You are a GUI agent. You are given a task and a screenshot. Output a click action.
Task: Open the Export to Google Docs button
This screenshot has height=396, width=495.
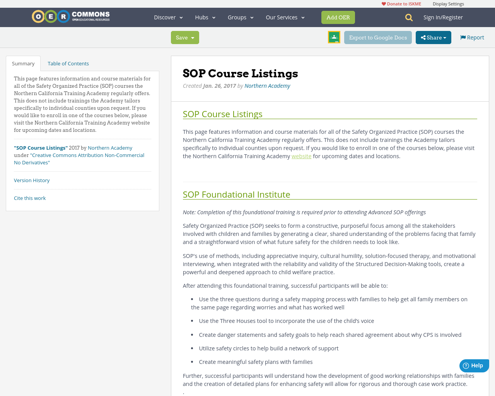tap(378, 37)
